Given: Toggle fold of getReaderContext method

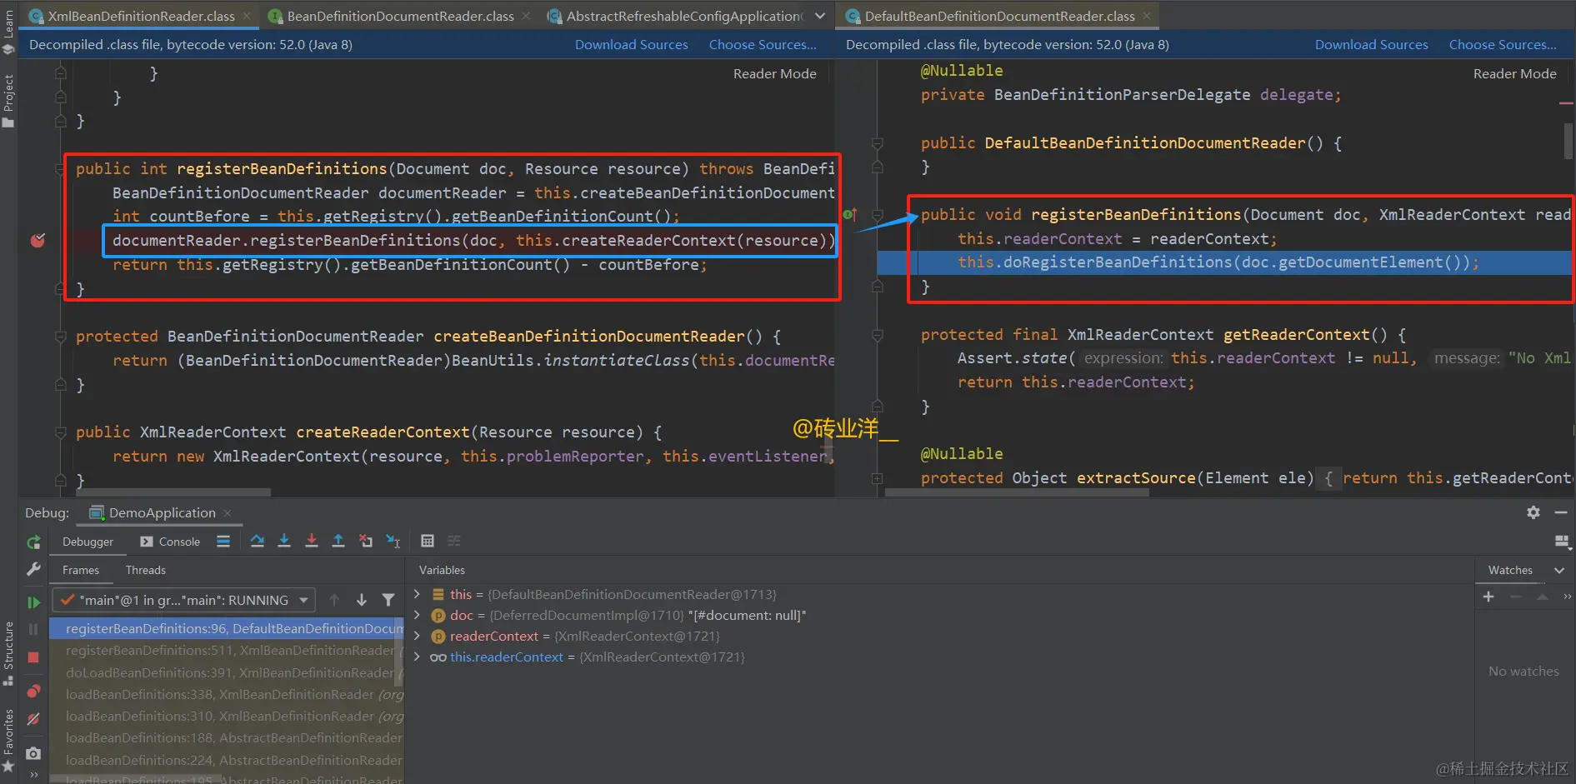Looking at the screenshot, I should click(x=877, y=335).
